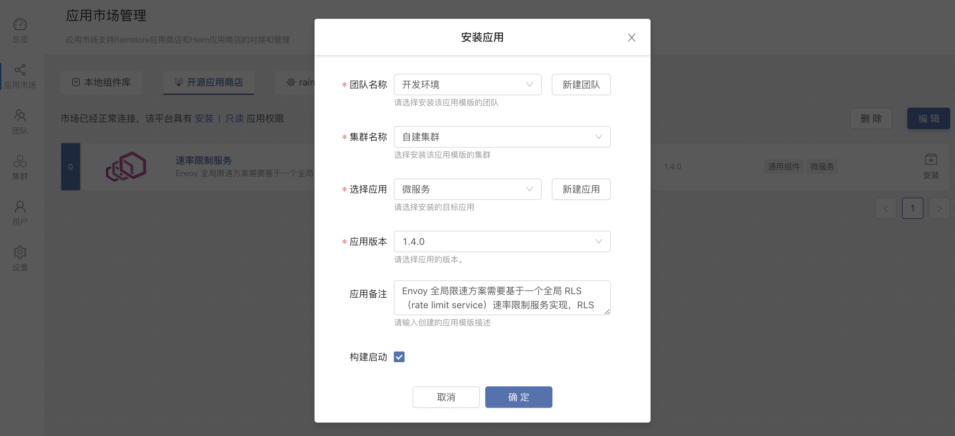This screenshot has height=436, width=955.
Task: Check the 构建启动 build toggle
Action: click(399, 357)
